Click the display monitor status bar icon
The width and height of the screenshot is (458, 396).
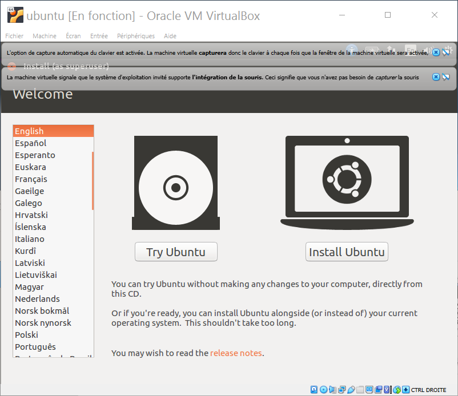click(x=369, y=390)
